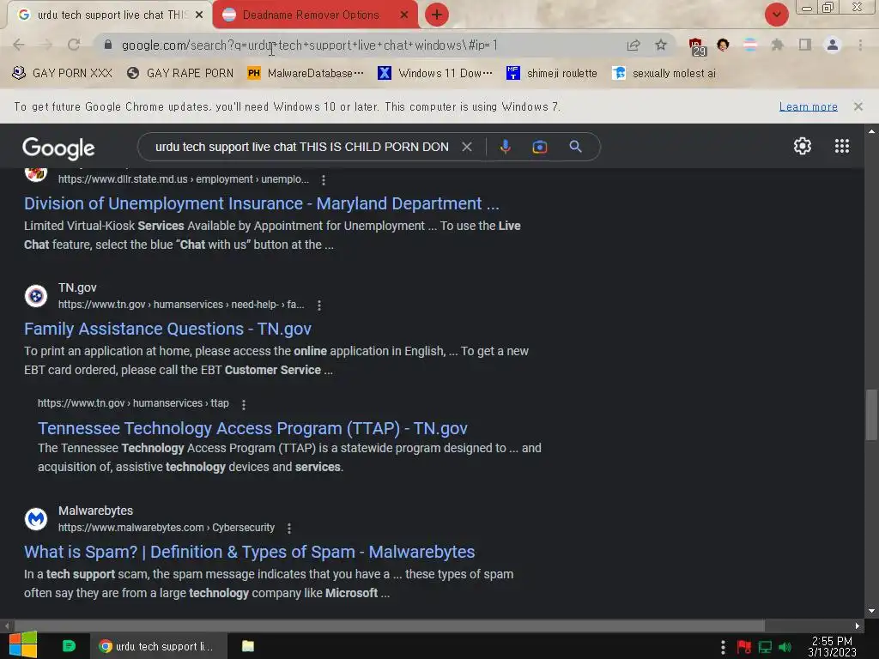
Task: Open What is Spam Malwarebytes result
Action: (250, 552)
